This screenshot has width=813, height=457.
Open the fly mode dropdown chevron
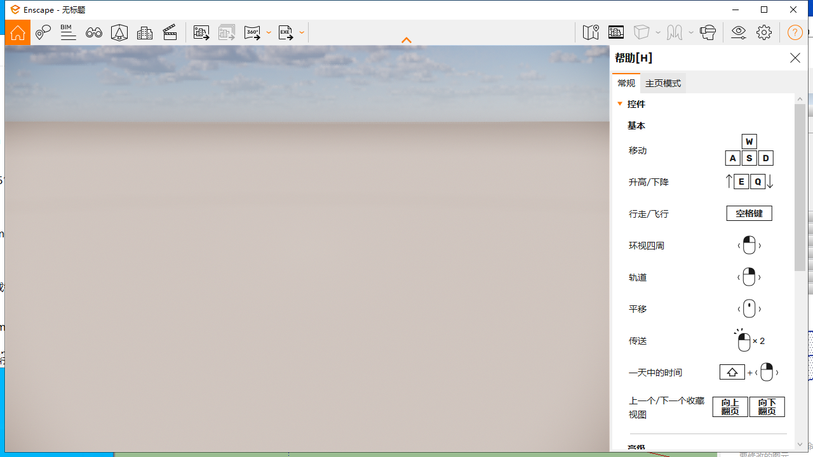(691, 32)
